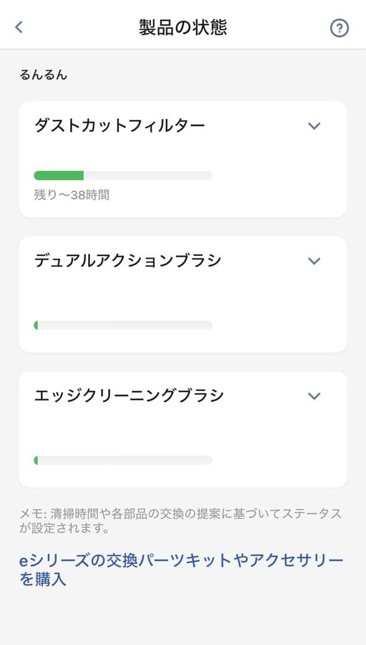366x645 pixels.
Task: Tap the 製品の状態 page title
Action: pyautogui.click(x=183, y=27)
